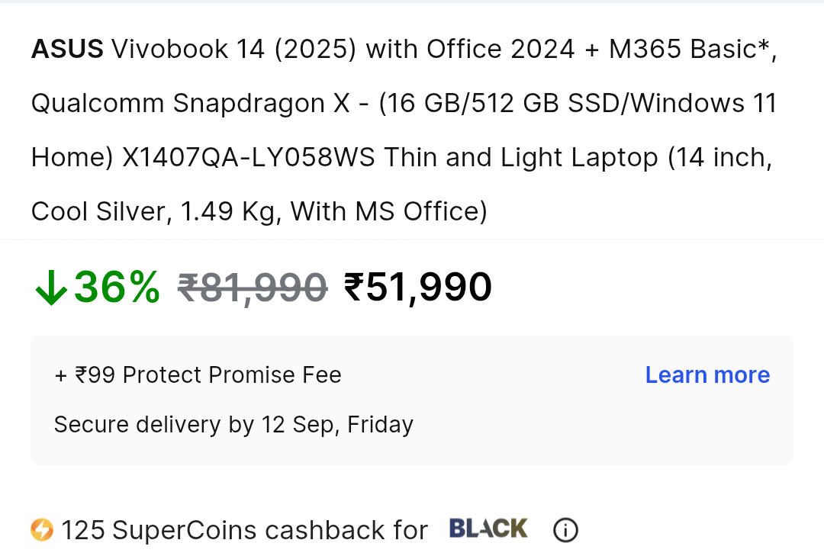Open the Learn more link
The height and width of the screenshot is (556, 824).
(x=707, y=375)
